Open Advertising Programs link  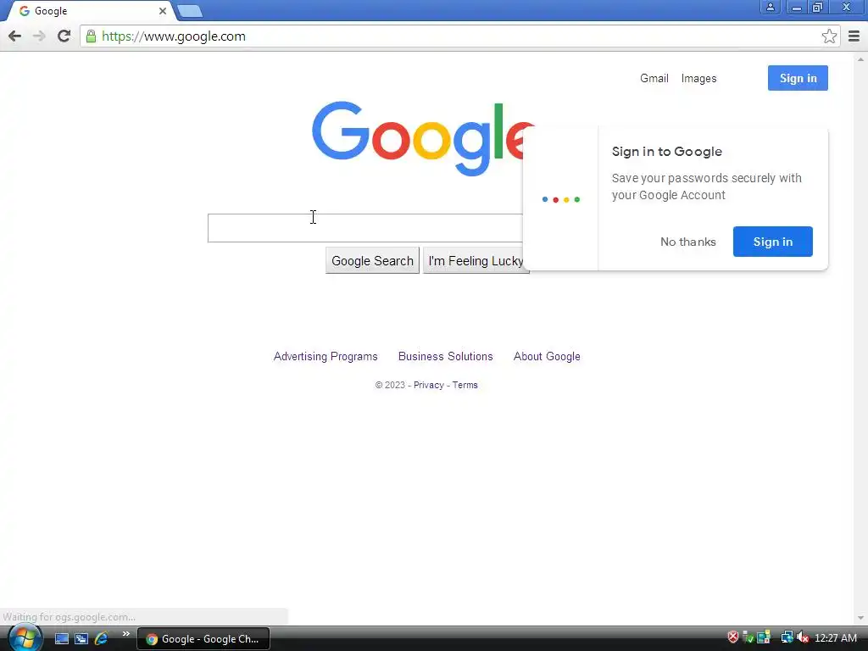tap(325, 357)
